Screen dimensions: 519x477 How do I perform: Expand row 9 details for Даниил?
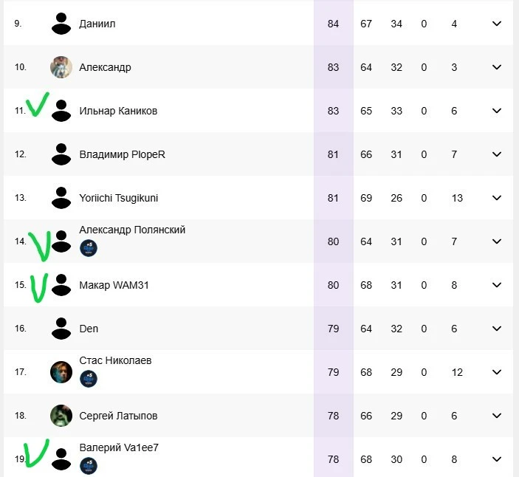pos(497,24)
